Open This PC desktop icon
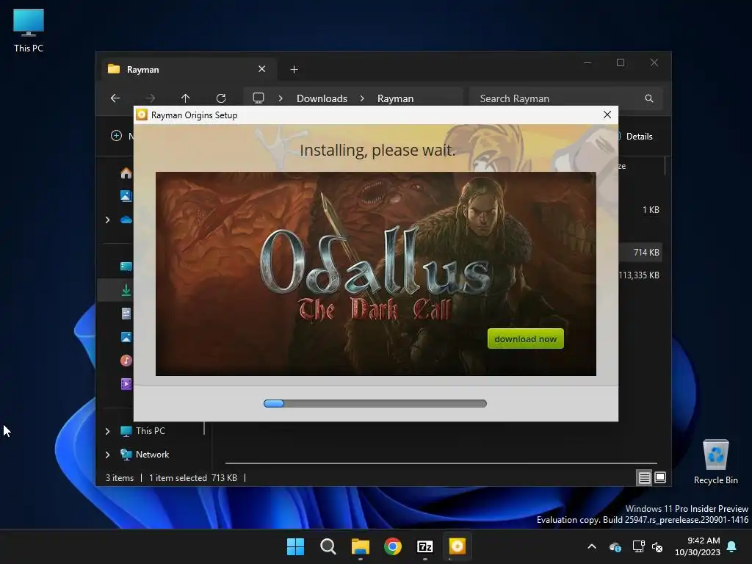Screen dimensions: 752x564 coord(29,30)
